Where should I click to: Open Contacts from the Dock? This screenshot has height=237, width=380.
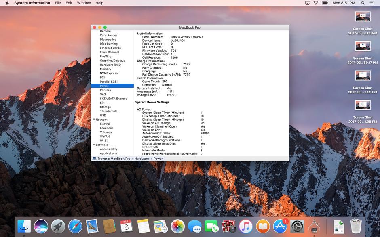click(109, 227)
